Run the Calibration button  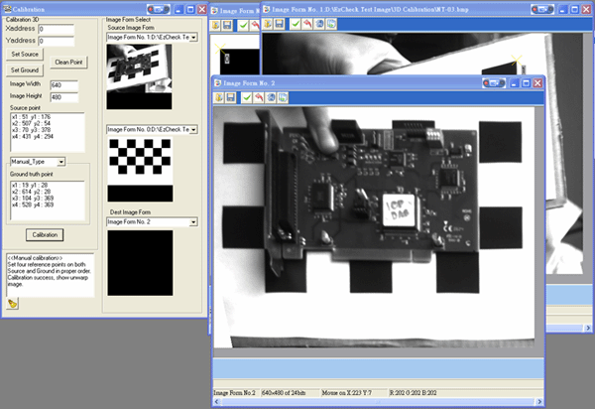click(45, 234)
